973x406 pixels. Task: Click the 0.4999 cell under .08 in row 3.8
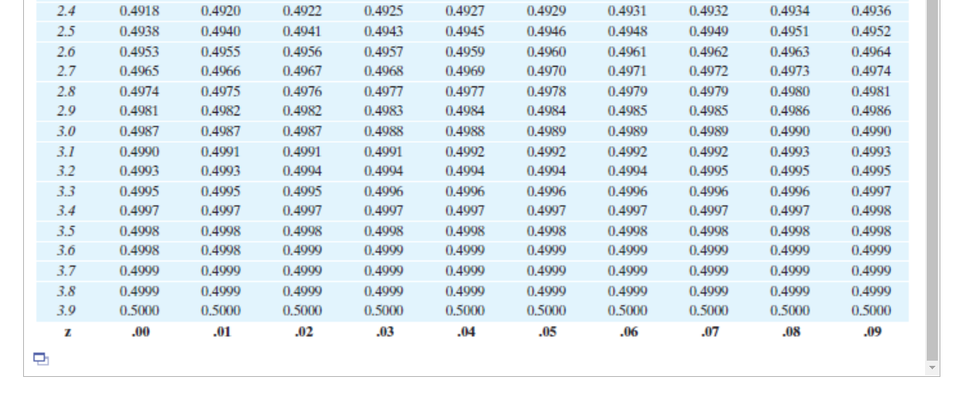click(790, 291)
